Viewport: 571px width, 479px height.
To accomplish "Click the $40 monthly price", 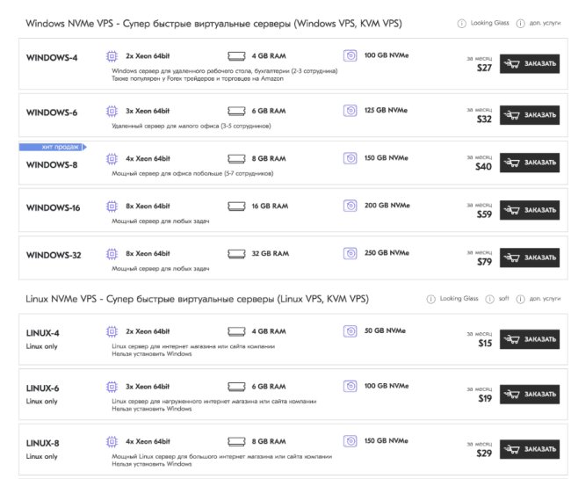I will click(484, 167).
